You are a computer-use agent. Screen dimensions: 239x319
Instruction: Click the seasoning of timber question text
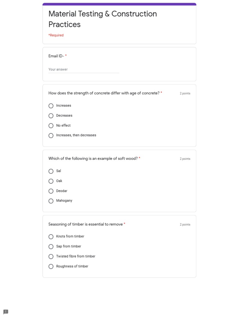click(86, 224)
